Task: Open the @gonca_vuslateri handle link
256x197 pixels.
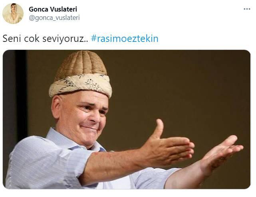Action: pos(54,18)
